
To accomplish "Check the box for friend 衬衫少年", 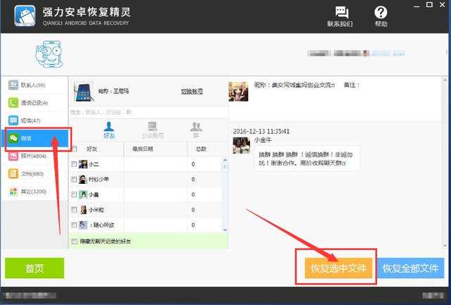I will pyautogui.click(x=74, y=180).
